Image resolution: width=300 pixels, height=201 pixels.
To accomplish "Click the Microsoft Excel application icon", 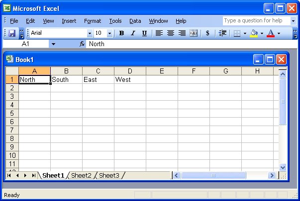I will [x=7, y=8].
